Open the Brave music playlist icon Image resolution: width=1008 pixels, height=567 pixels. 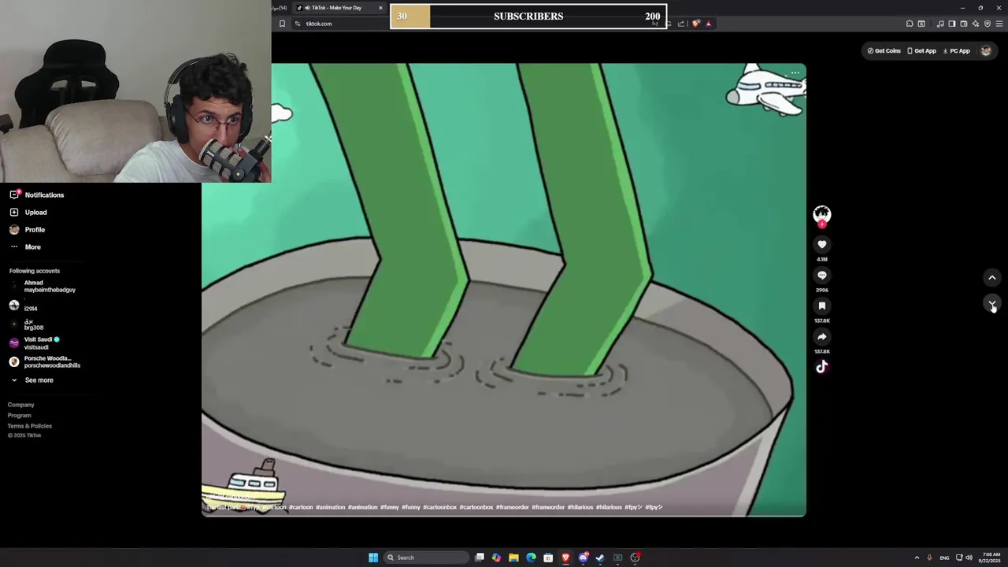(x=940, y=24)
